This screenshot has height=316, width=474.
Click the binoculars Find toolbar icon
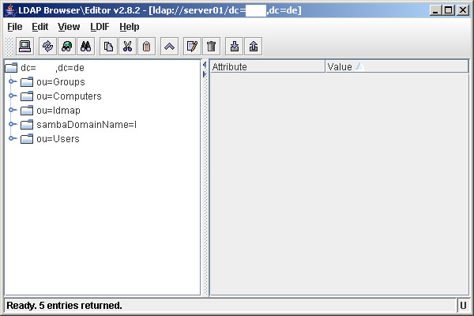point(86,47)
